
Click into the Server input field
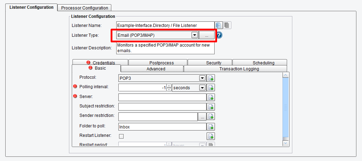(x=162, y=97)
